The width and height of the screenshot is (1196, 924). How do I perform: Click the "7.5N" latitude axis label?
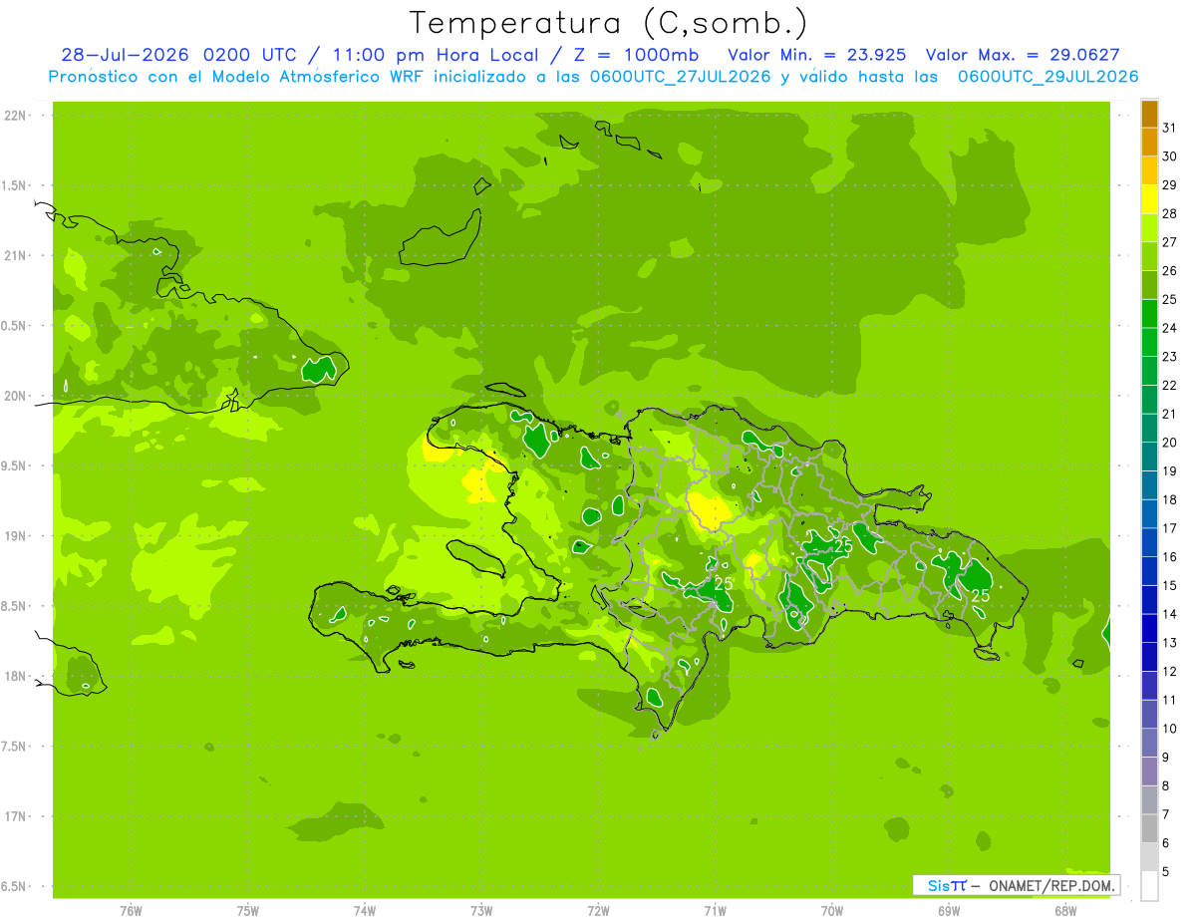15,747
